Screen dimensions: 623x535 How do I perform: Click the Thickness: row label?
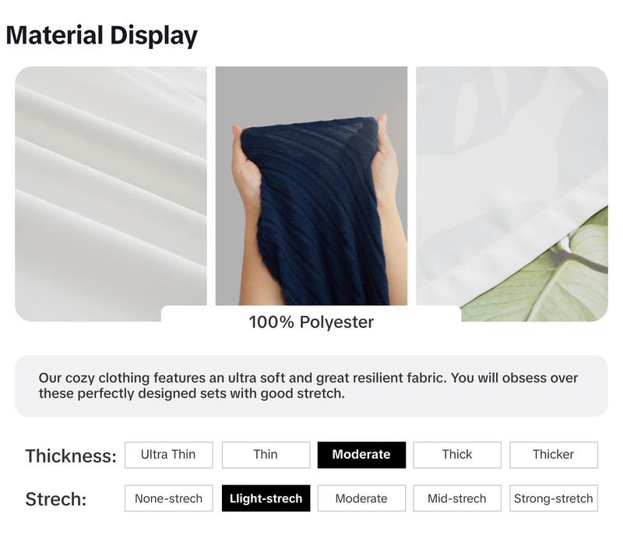71,456
